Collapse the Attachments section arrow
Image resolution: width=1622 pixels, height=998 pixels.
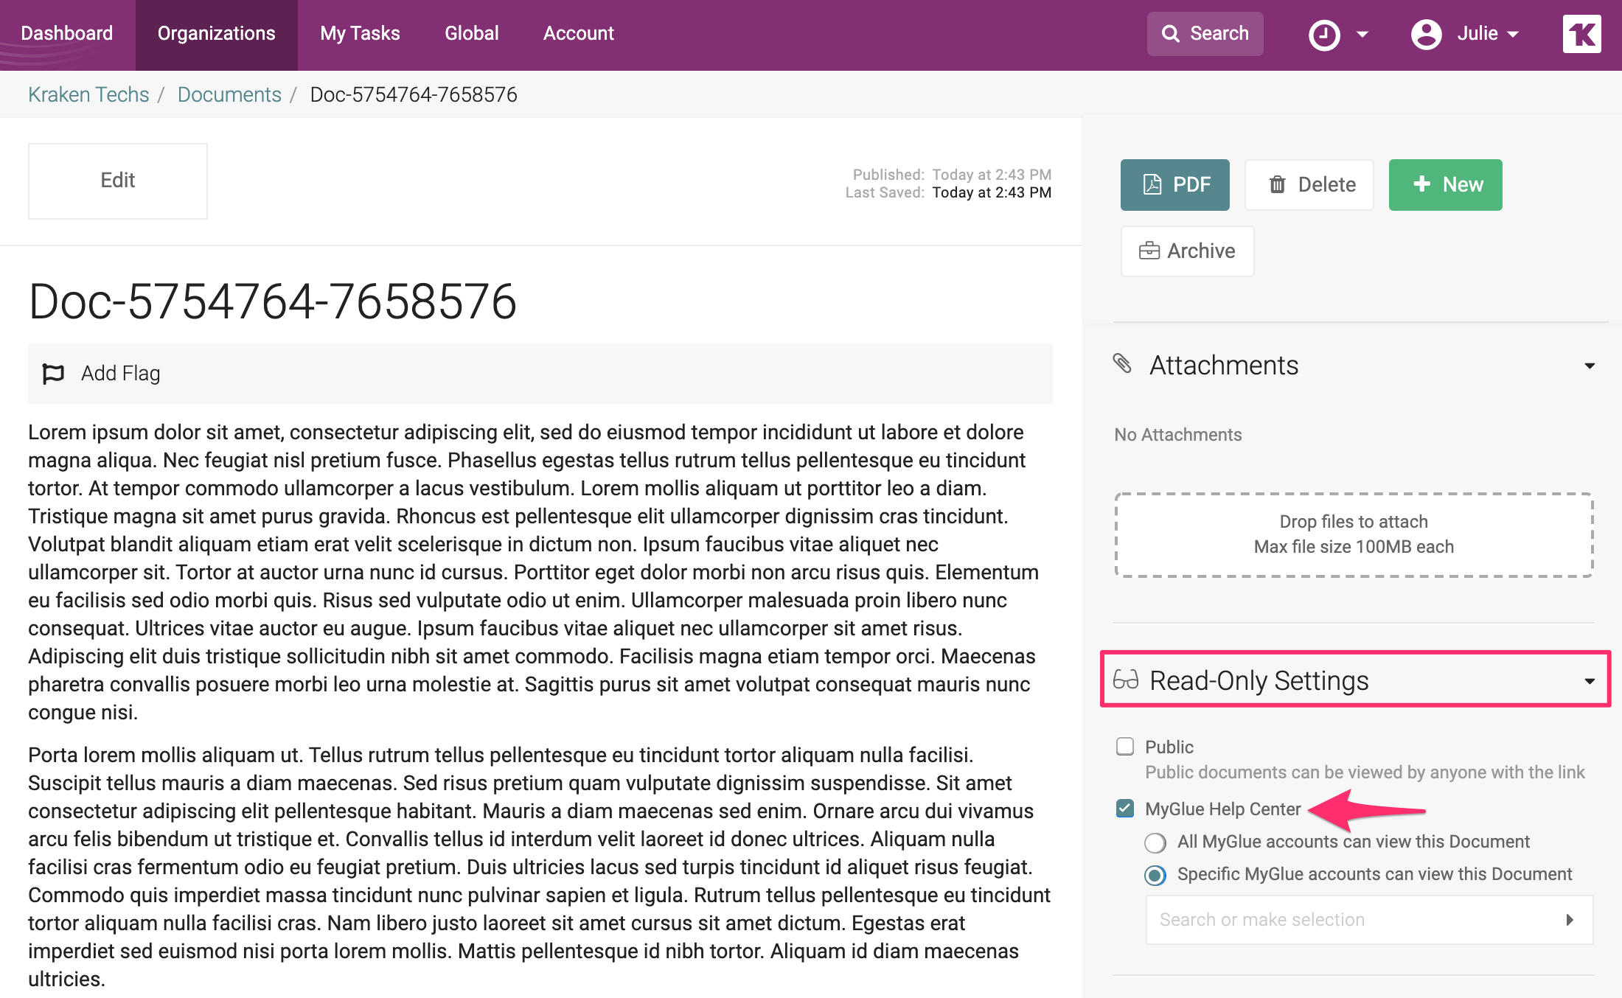coord(1590,366)
